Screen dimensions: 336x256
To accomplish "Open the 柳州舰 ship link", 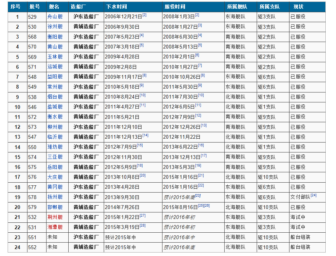I will (55, 127).
